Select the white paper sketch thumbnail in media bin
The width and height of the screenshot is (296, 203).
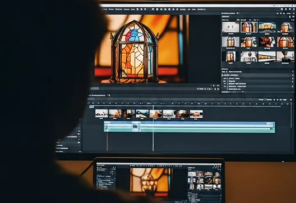point(231,27)
